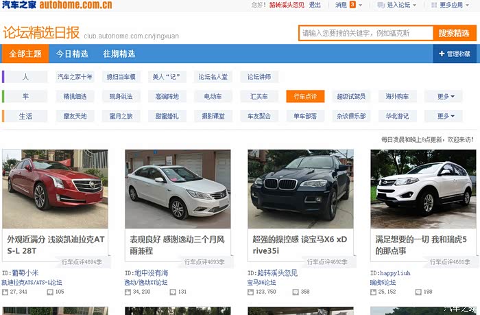
Task: Click the 进入论坛 speech bubble icon
Action: (x=381, y=5)
